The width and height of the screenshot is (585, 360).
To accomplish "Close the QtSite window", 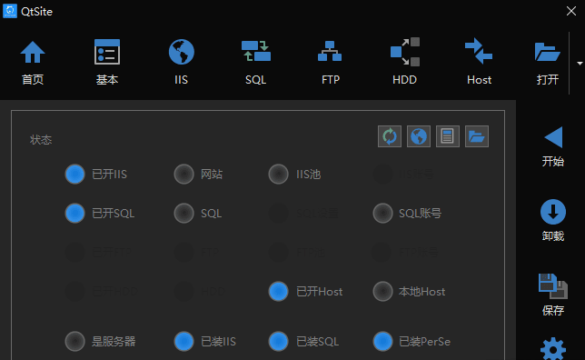I will pyautogui.click(x=571, y=11).
